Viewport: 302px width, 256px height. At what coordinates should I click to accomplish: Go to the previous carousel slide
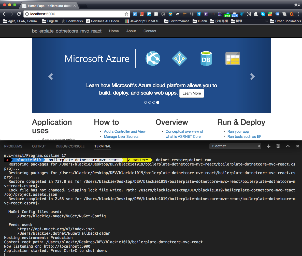coord(51,77)
